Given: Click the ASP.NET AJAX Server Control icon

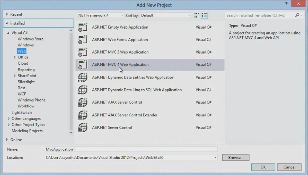Looking at the screenshot, I should click(x=83, y=102).
